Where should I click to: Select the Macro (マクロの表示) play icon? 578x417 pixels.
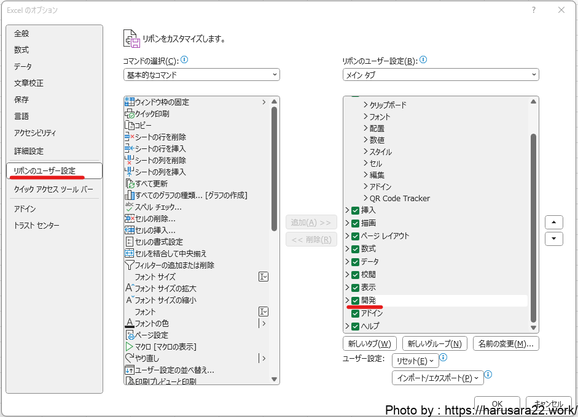[x=130, y=346]
